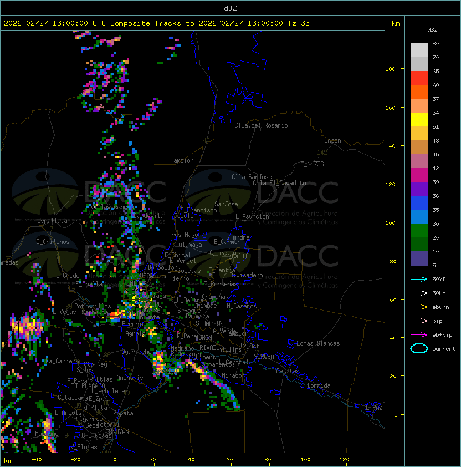Pick the slate bottom swatch near 5 dBZ
The width and height of the screenshot is (461, 467).
(x=419, y=258)
